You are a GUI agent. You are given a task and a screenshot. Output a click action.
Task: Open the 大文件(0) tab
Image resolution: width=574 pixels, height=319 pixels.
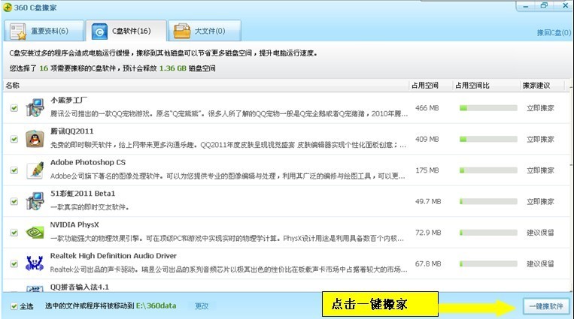(205, 31)
